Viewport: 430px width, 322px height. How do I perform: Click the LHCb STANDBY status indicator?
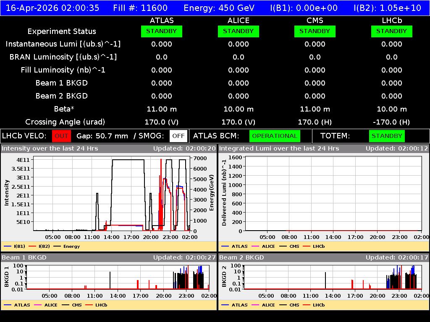pyautogui.click(x=391, y=31)
